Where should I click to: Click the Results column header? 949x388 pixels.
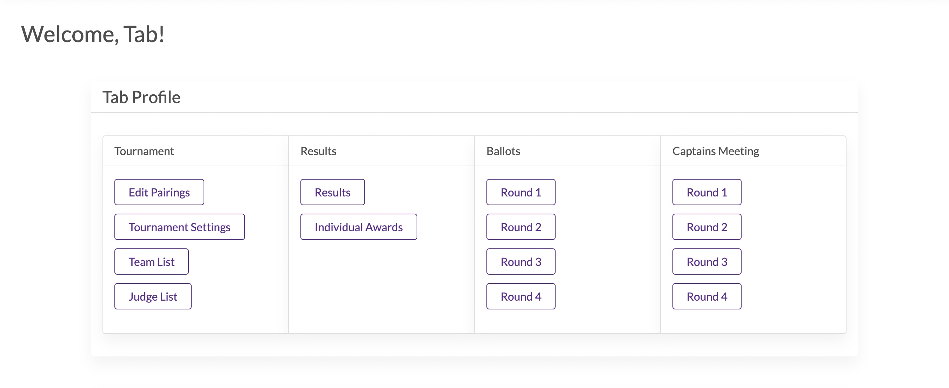318,151
